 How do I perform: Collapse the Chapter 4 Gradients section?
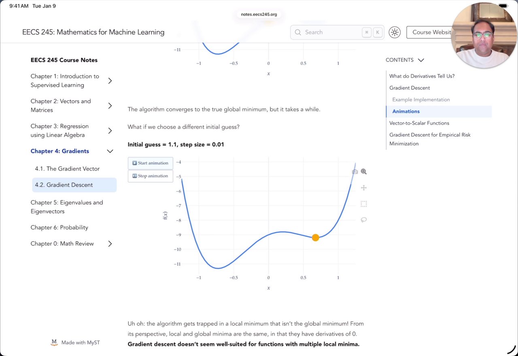pos(110,151)
